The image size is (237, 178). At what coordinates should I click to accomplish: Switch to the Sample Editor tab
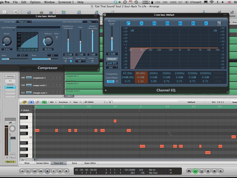pos(43,163)
